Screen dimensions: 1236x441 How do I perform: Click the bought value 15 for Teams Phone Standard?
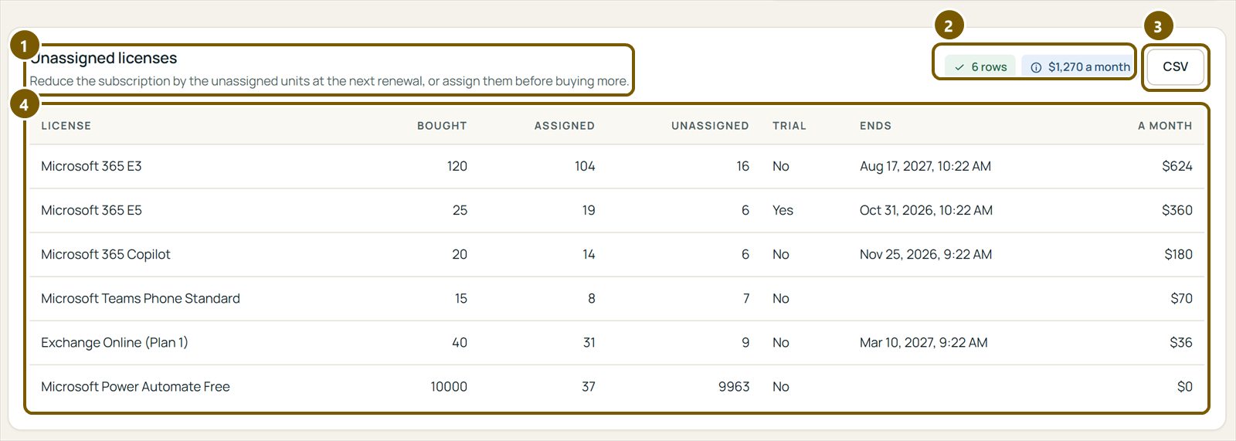point(460,298)
